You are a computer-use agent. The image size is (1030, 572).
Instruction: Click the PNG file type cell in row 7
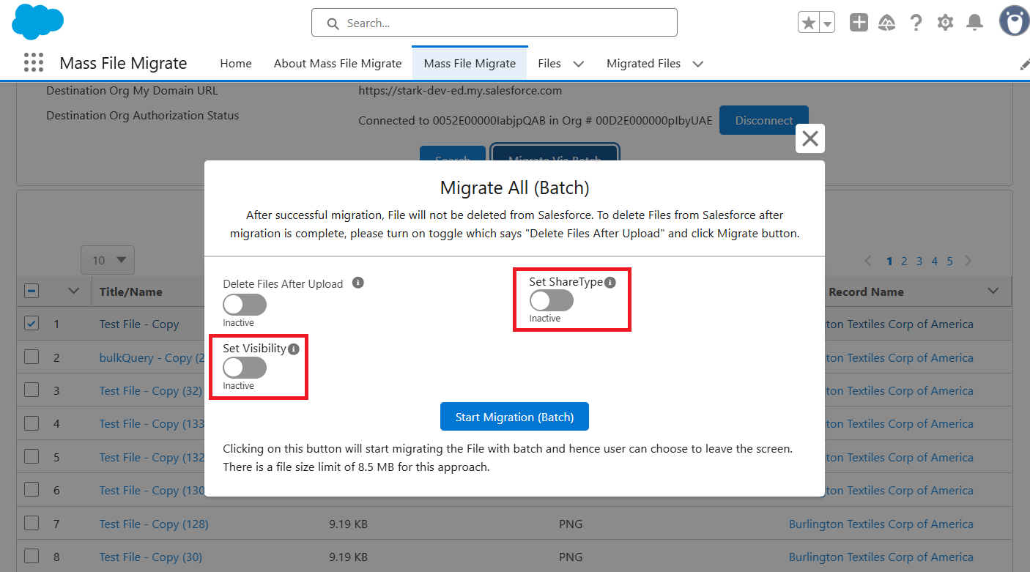point(571,524)
